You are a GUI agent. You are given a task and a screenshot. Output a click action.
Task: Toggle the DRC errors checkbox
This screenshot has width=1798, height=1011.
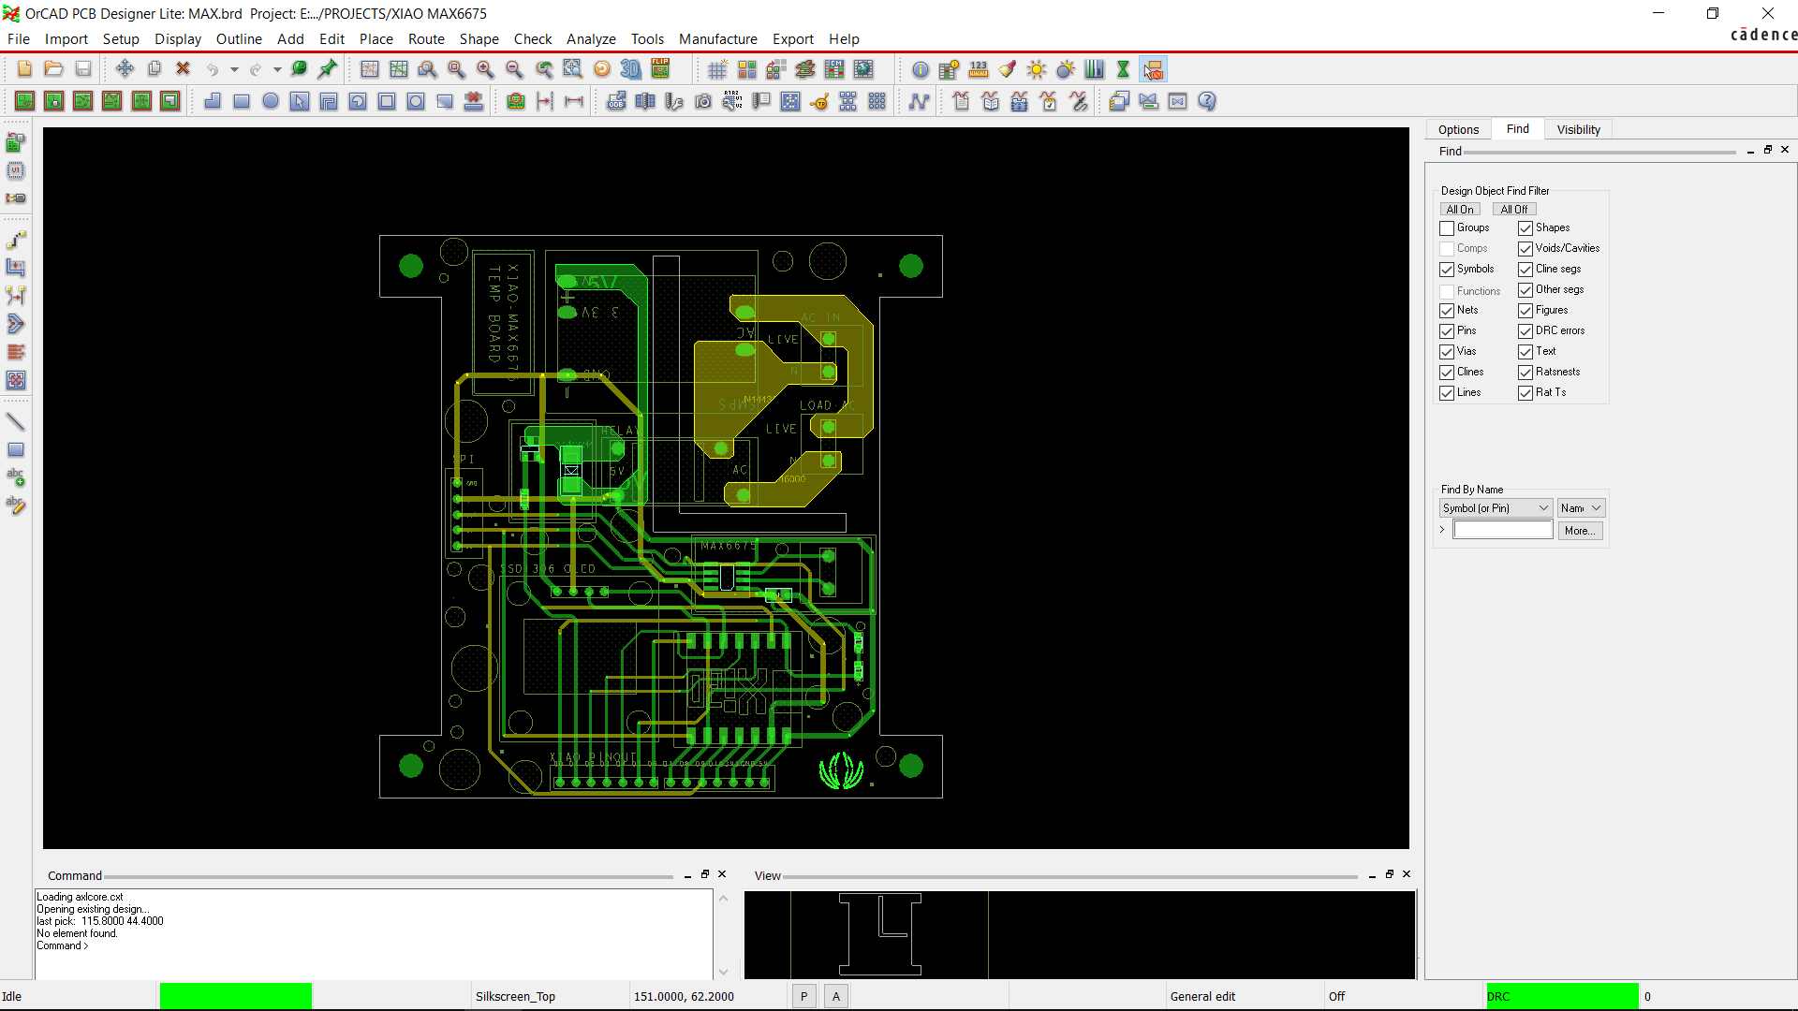[1525, 331]
